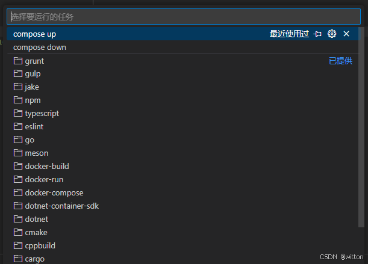Open the meson tasks entry
Viewport: 368px width, 264px height.
[37, 153]
